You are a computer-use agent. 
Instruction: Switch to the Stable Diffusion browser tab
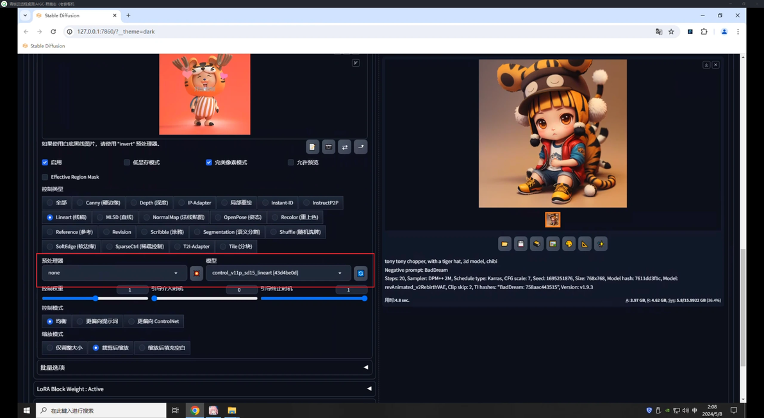click(x=76, y=15)
